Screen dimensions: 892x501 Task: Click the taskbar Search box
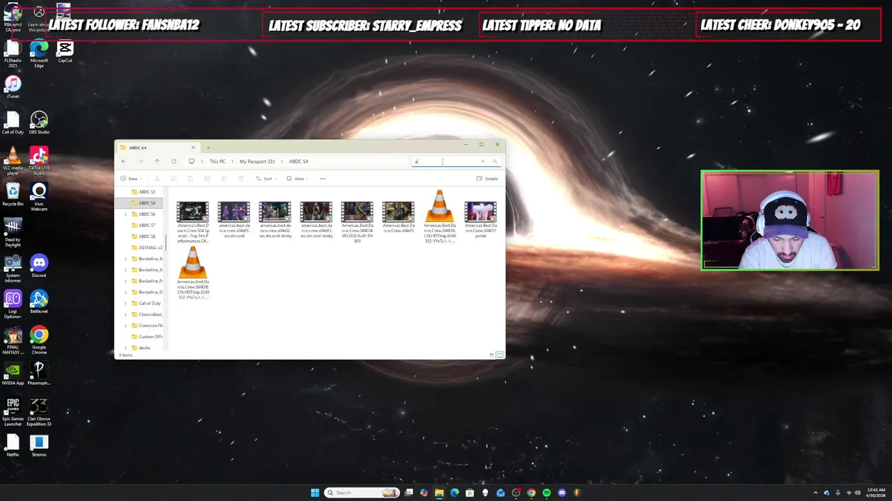pyautogui.click(x=362, y=493)
